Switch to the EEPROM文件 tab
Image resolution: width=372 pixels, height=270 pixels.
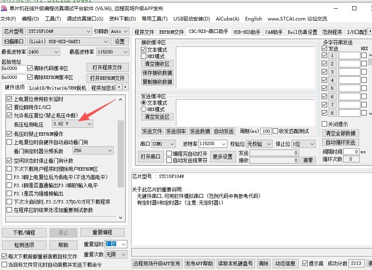[x=172, y=31]
